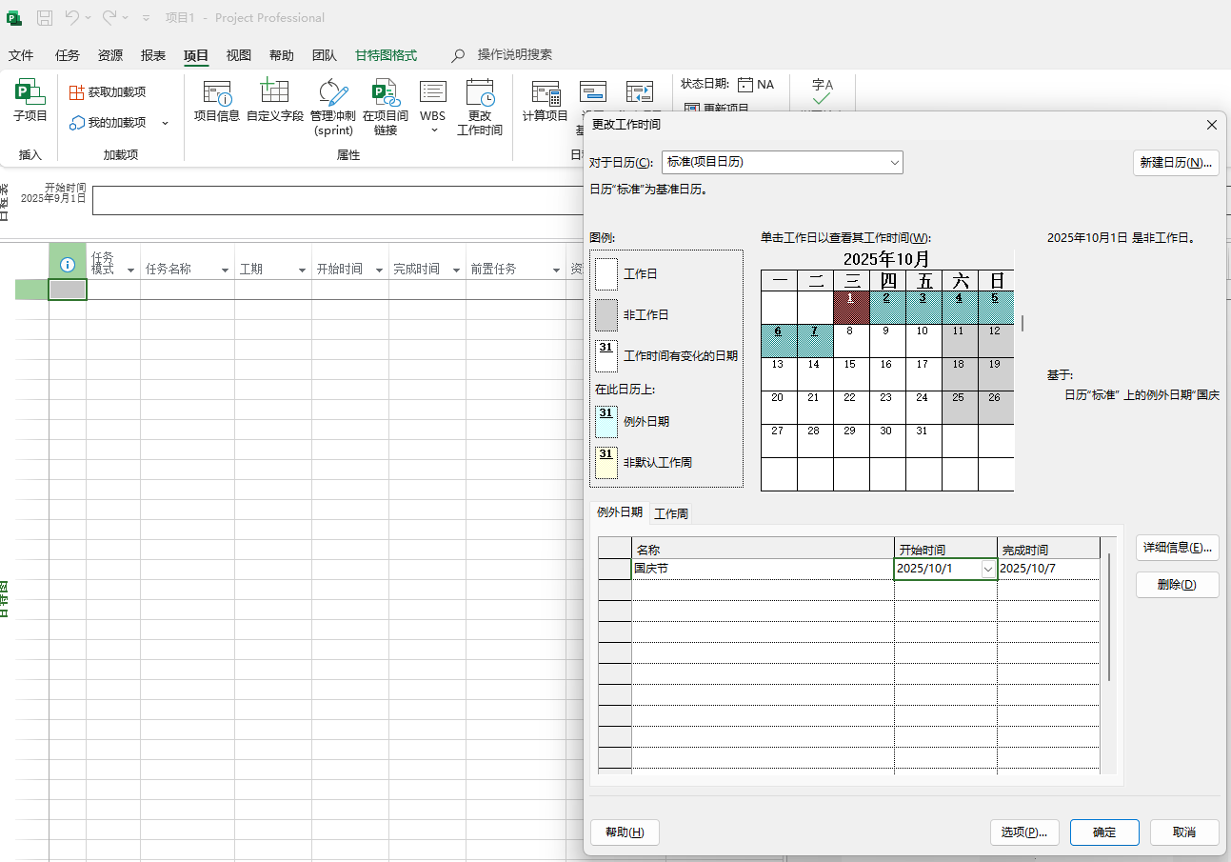Select October 15 in the calendar
Image resolution: width=1231 pixels, height=862 pixels.
[851, 374]
